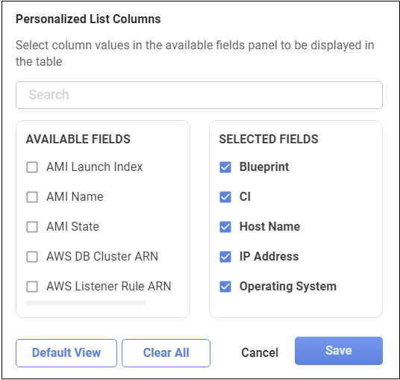Check the AWS Listener Rule ARN checkbox

(x=32, y=287)
